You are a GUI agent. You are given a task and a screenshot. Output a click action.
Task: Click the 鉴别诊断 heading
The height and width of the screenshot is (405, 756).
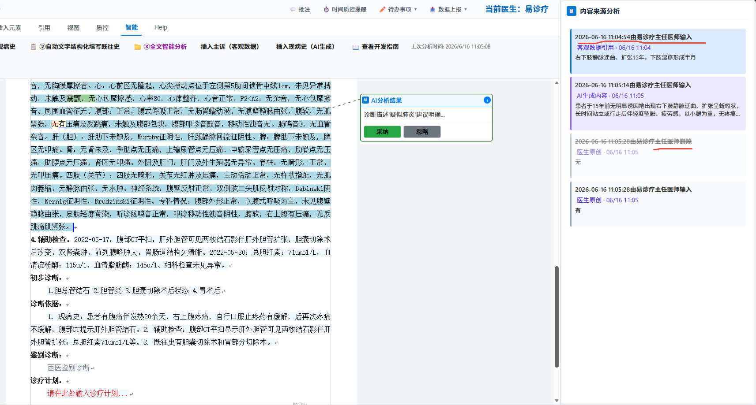coord(46,355)
